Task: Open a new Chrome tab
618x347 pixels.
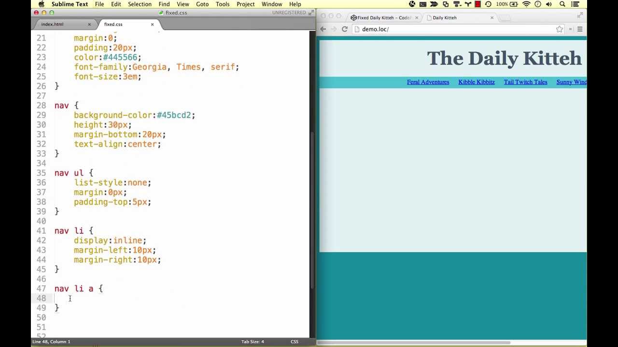Action: [x=505, y=18]
